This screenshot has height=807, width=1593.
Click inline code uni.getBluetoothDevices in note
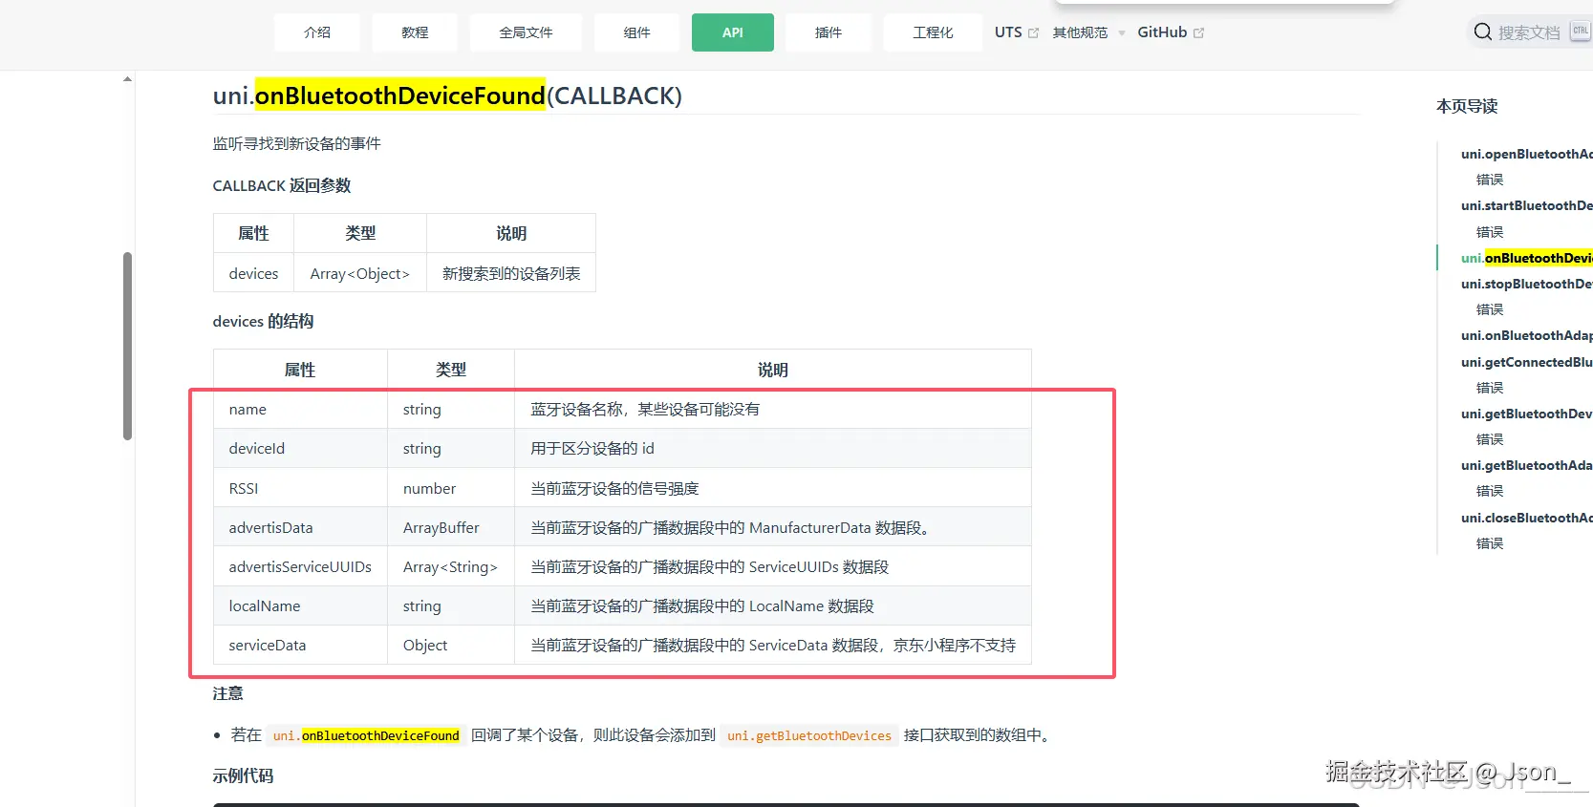[x=809, y=735]
